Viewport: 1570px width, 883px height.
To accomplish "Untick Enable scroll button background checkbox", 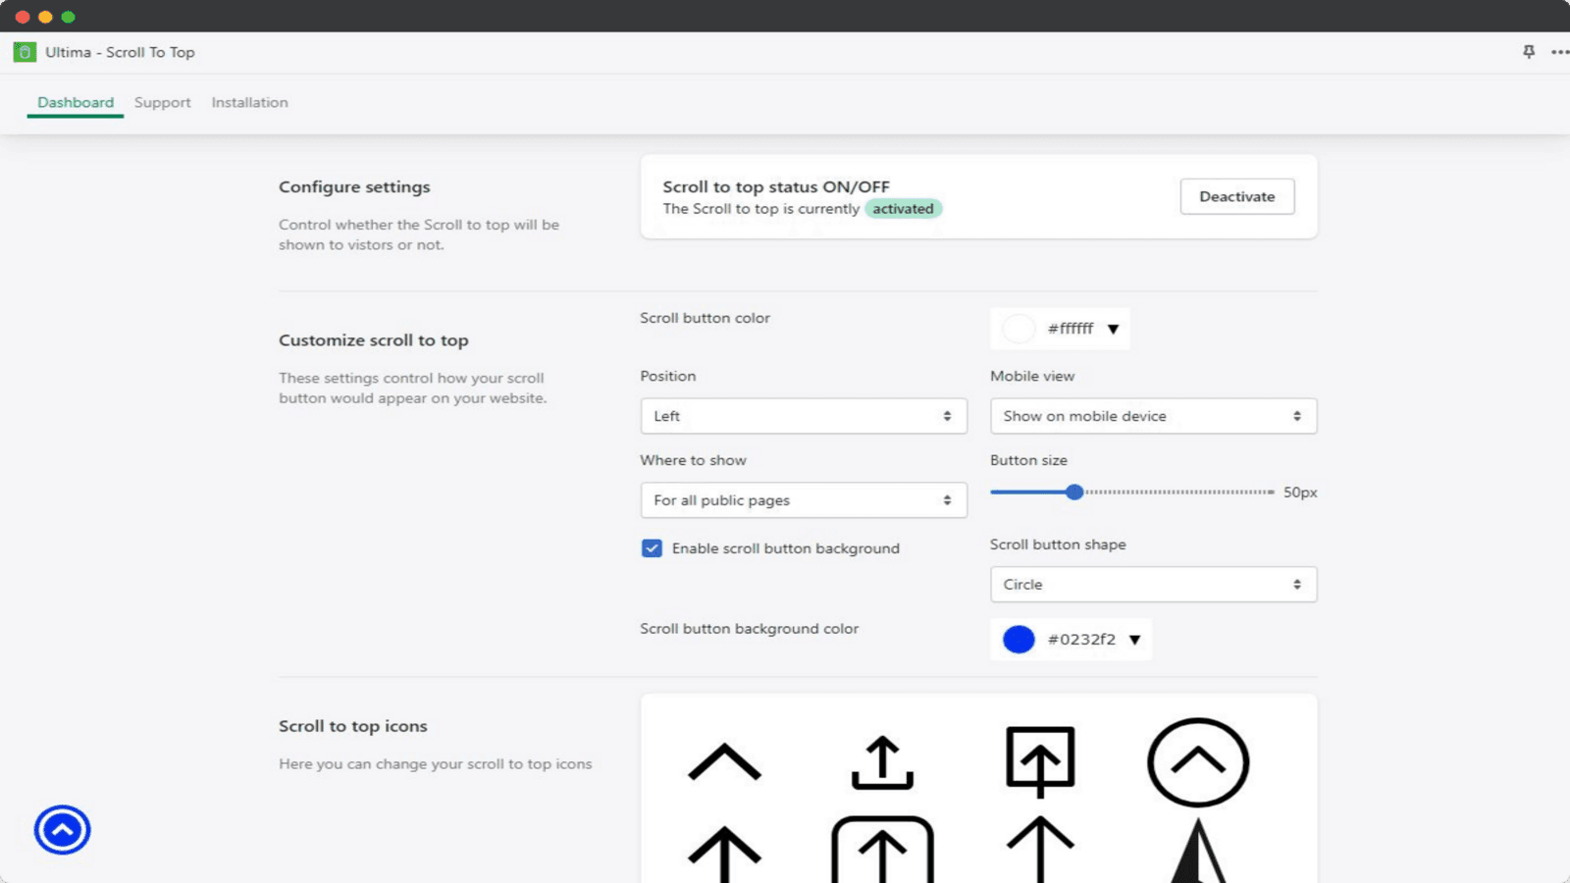I will [x=652, y=548].
